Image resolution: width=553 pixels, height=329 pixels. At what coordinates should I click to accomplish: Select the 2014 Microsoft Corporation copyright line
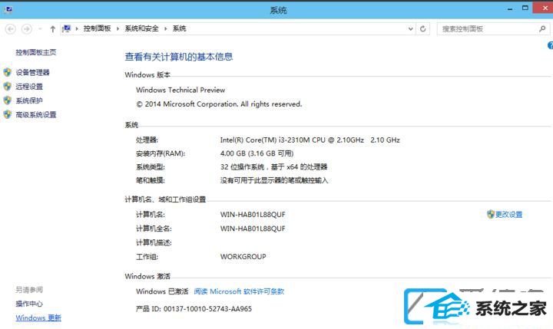point(219,104)
